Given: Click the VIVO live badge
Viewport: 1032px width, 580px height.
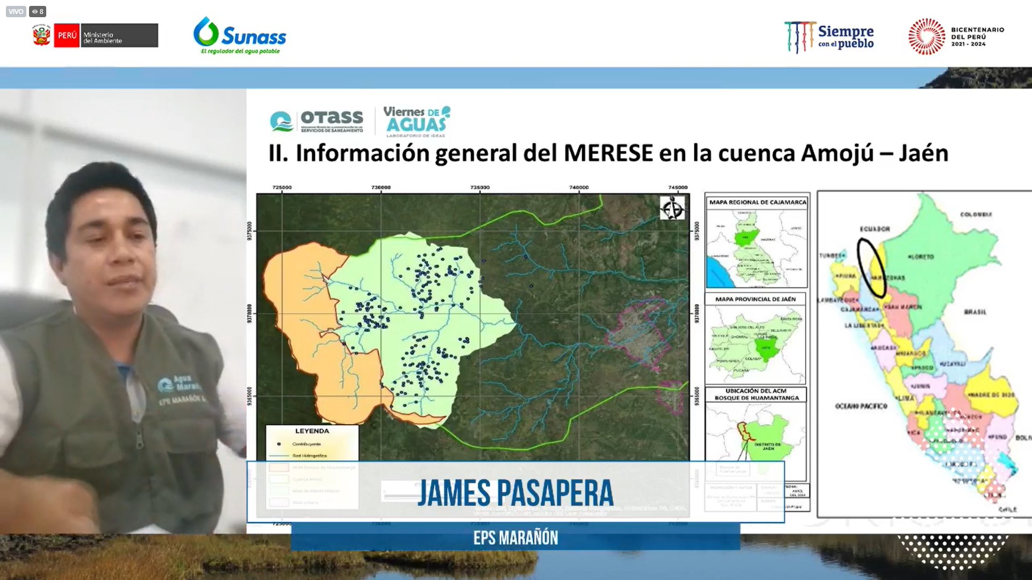Looking at the screenshot, I should [x=16, y=11].
